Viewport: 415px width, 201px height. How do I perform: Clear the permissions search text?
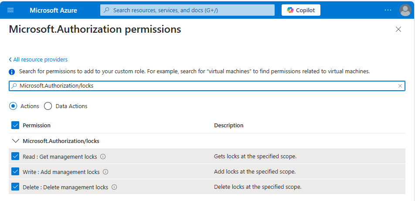point(400,86)
